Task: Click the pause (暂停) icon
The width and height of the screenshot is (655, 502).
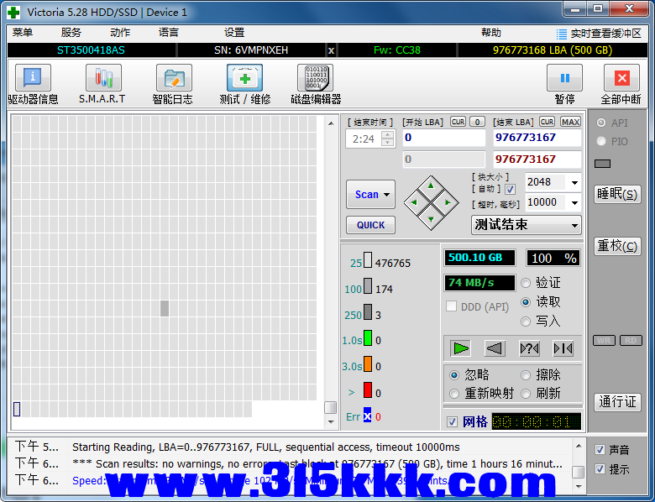Action: point(564,78)
